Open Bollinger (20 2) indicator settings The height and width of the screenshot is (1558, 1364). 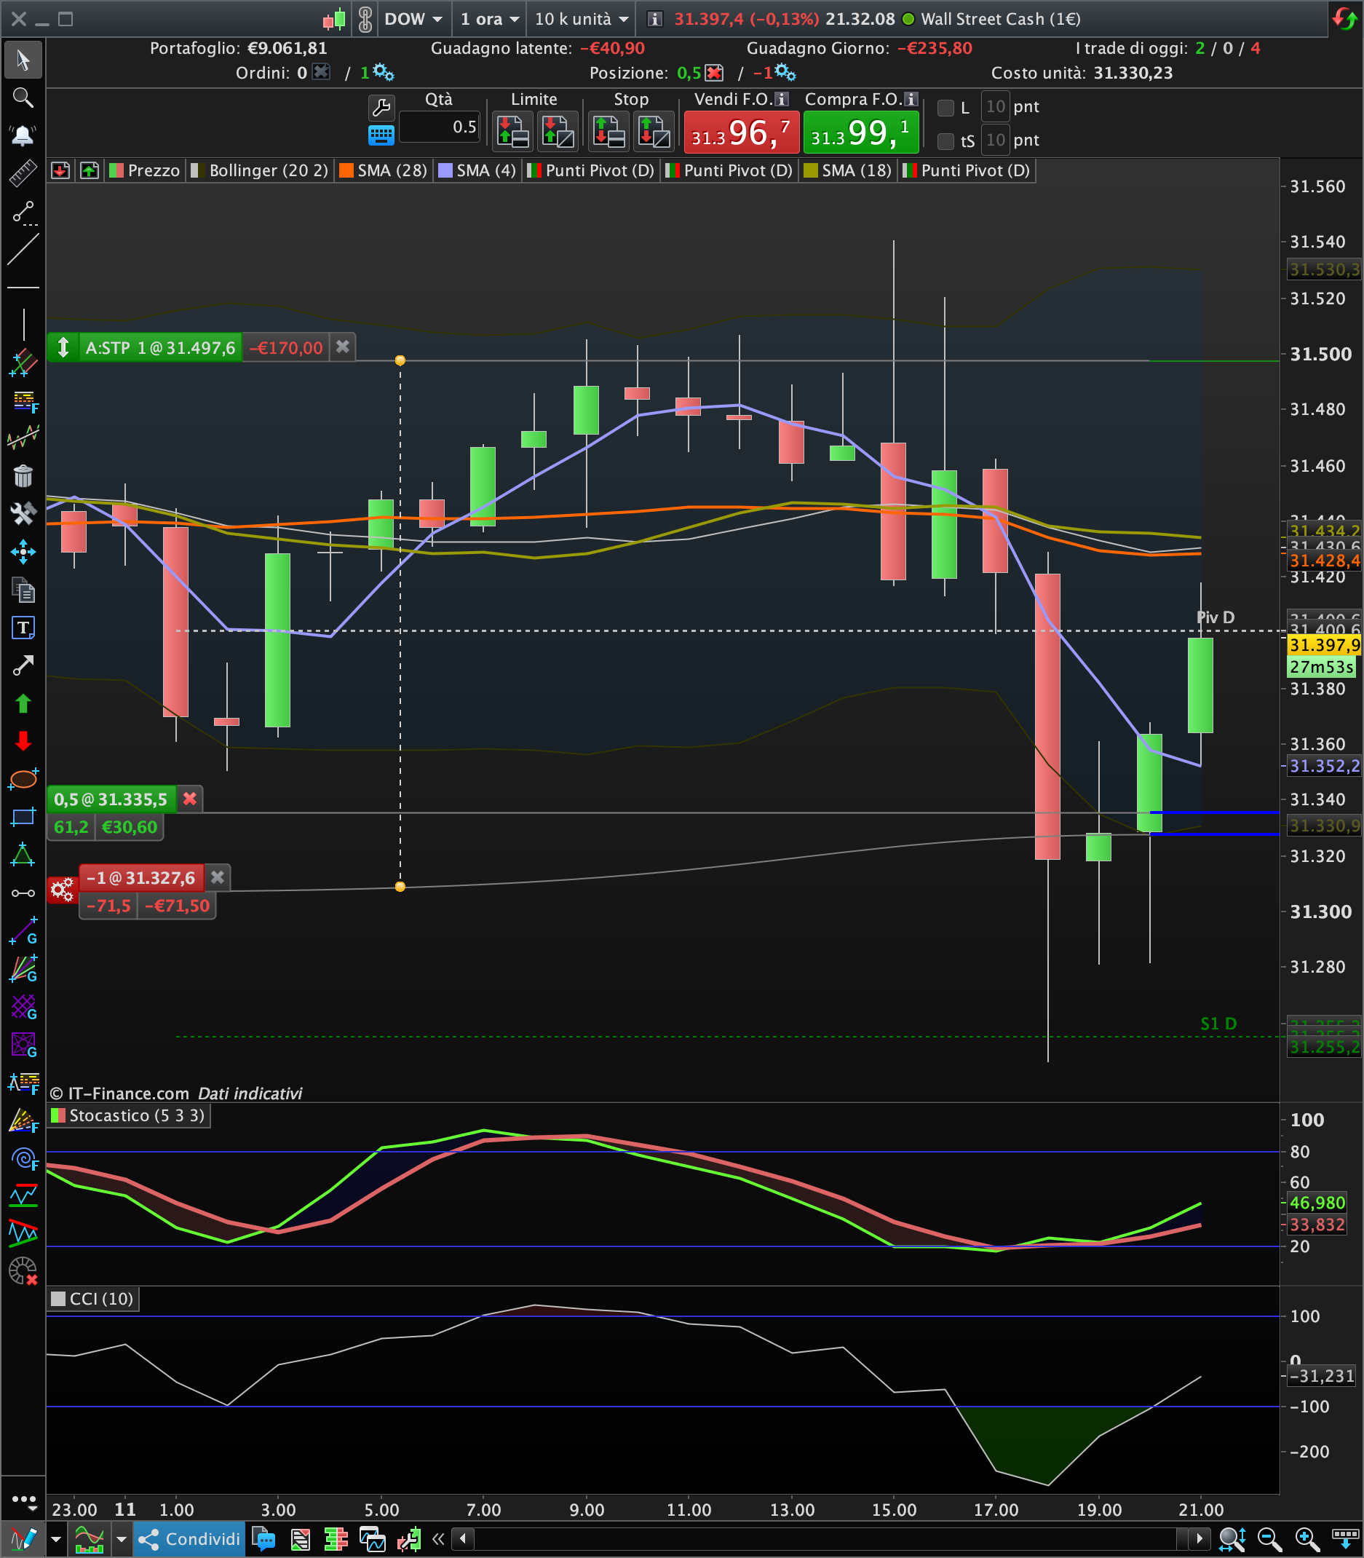(x=260, y=170)
